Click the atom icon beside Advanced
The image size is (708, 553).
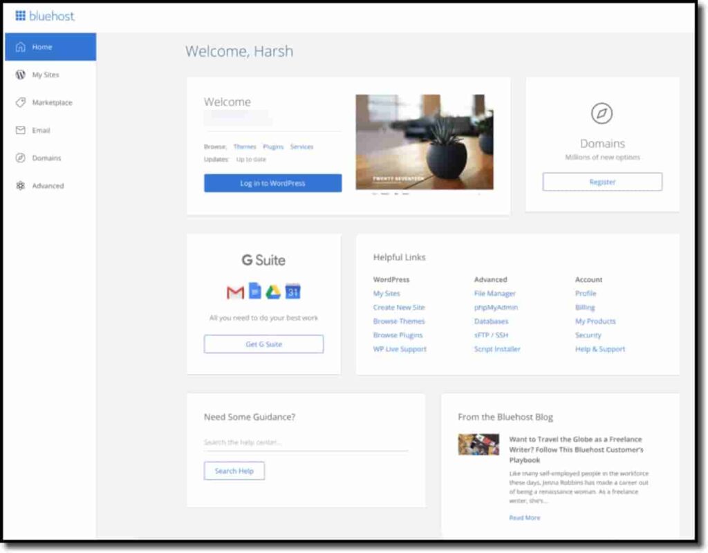click(20, 185)
